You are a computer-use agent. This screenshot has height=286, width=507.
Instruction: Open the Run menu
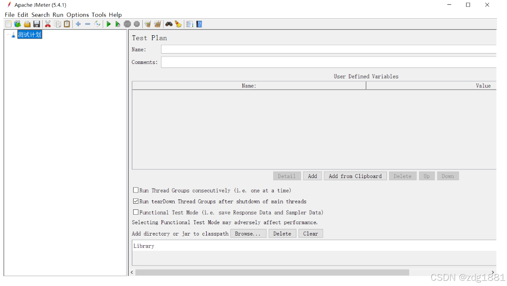click(58, 14)
